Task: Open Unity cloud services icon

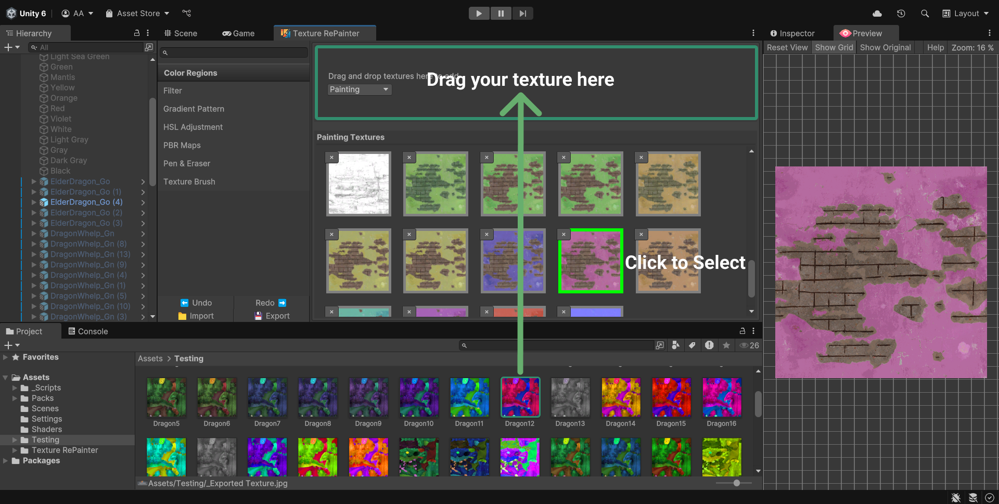Action: pos(877,14)
